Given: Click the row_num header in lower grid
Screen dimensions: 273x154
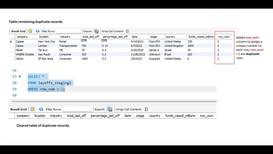Looking at the screenshot, I should coord(206,116).
